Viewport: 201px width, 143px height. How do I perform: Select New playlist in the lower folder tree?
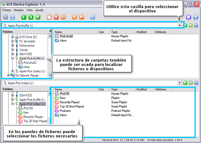pos(26,112)
